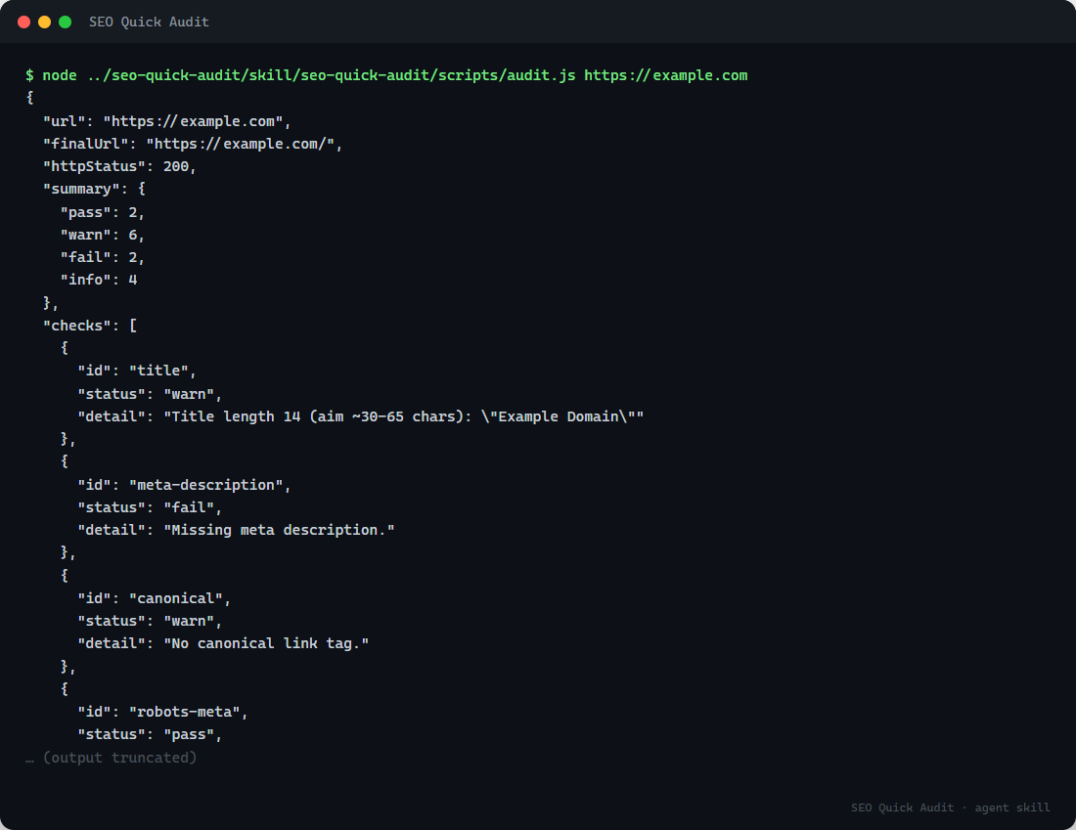
Task: Click the "status": "pass" line
Action: [150, 734]
